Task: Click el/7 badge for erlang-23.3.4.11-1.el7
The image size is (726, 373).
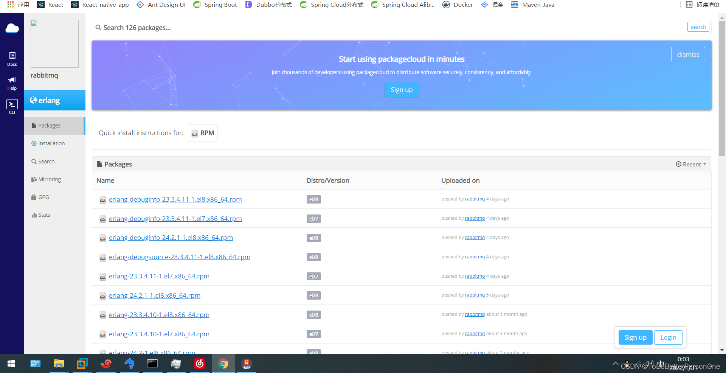Action: point(313,277)
